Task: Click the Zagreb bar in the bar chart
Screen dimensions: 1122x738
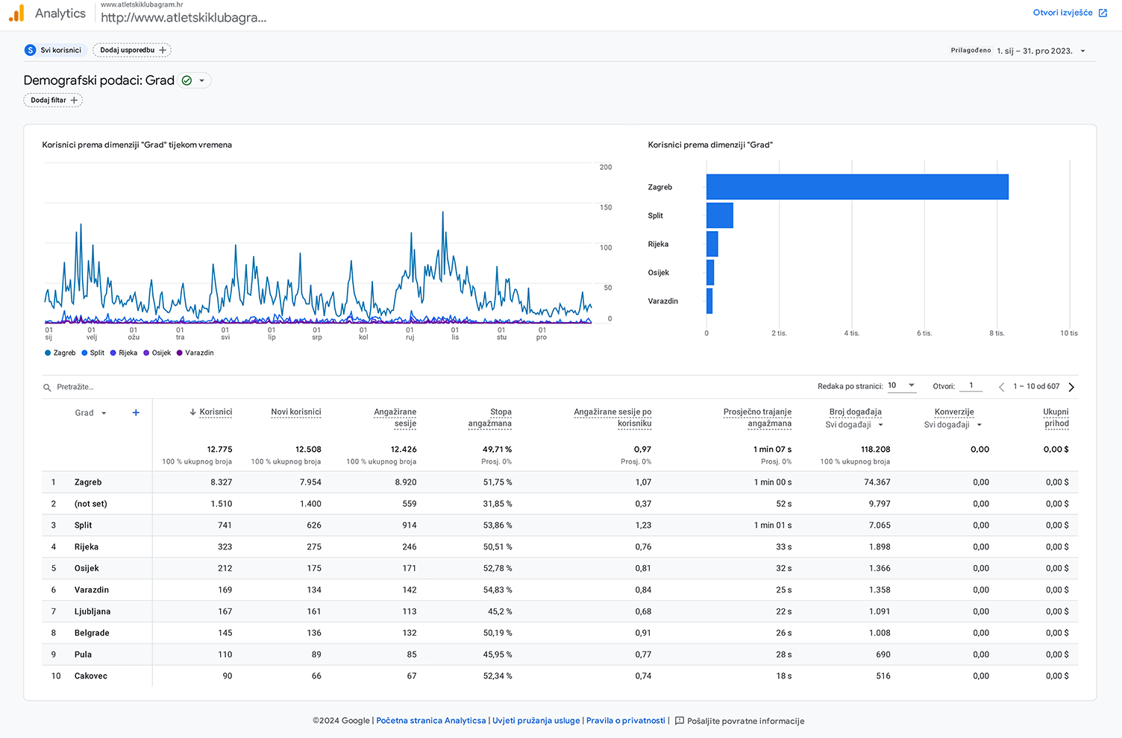Action: tap(856, 187)
